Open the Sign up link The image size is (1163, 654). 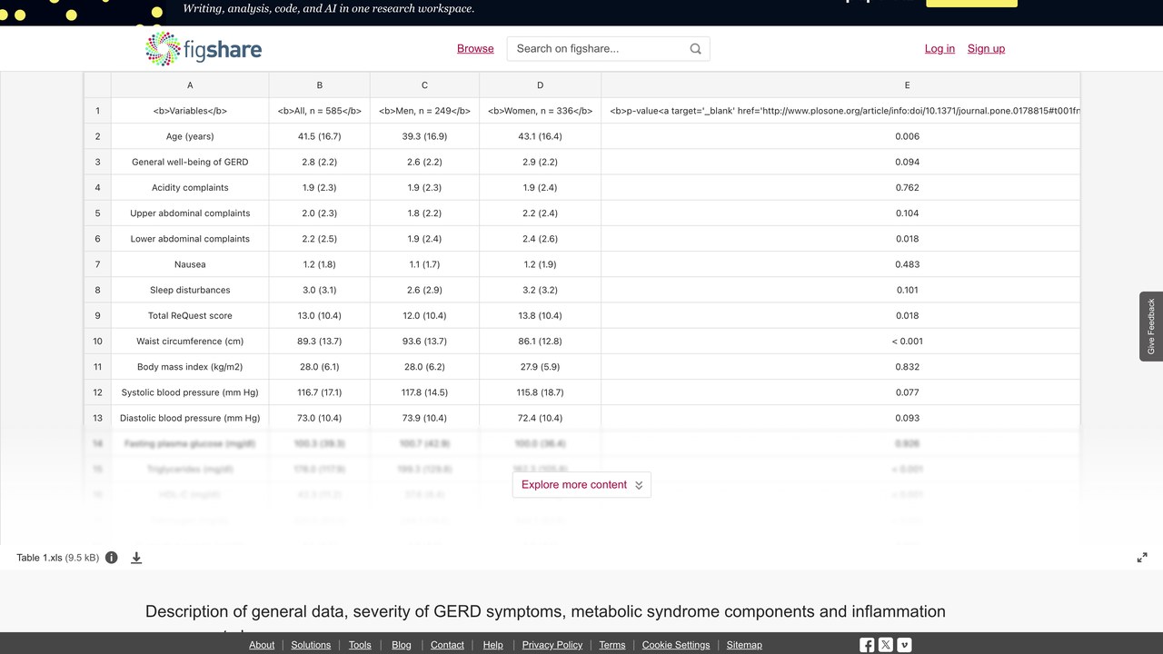pos(986,49)
